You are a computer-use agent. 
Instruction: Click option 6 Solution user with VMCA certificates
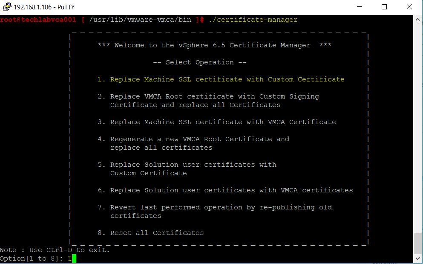click(225, 190)
